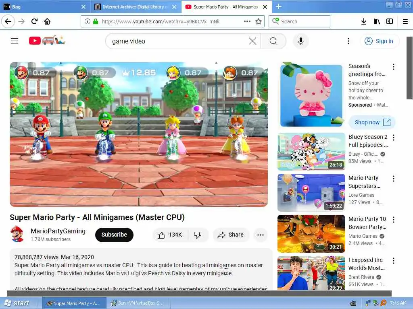Open Mario Party 10 Bowser Party thumbnail

[311, 234]
